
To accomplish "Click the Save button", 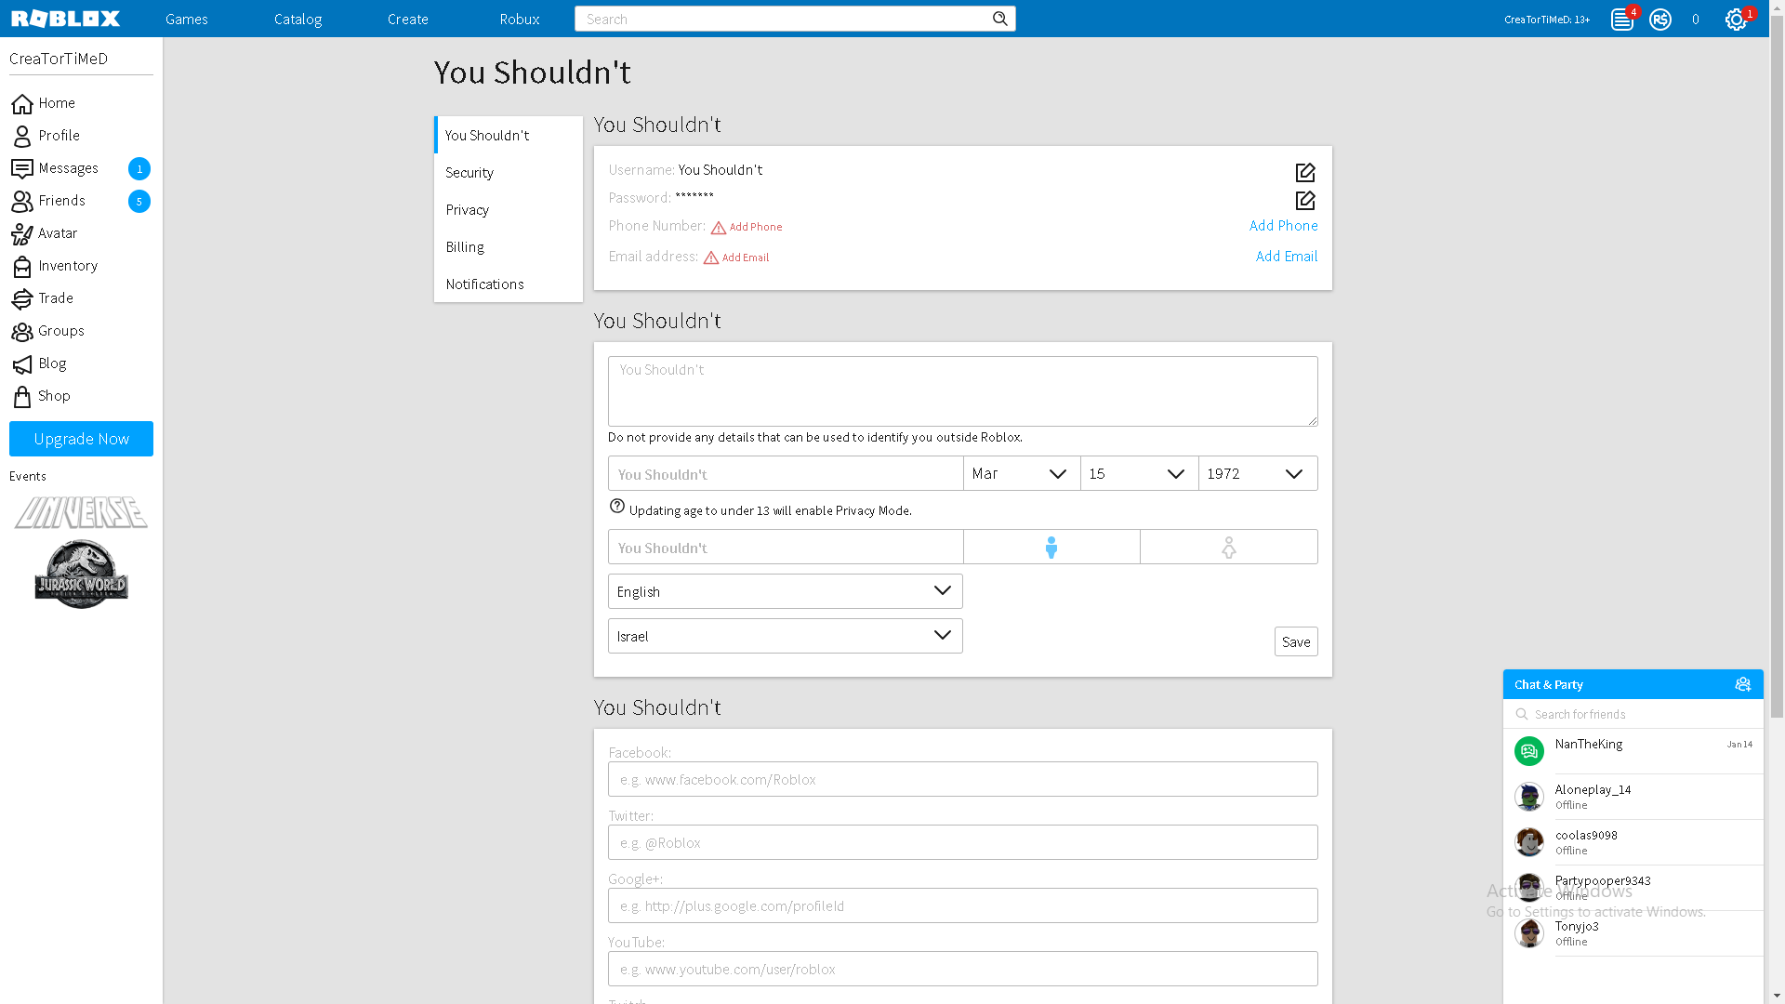I will click(1296, 641).
